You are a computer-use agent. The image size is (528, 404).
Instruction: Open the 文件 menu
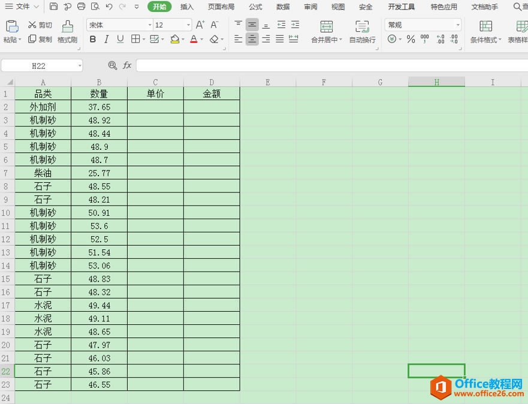22,7
